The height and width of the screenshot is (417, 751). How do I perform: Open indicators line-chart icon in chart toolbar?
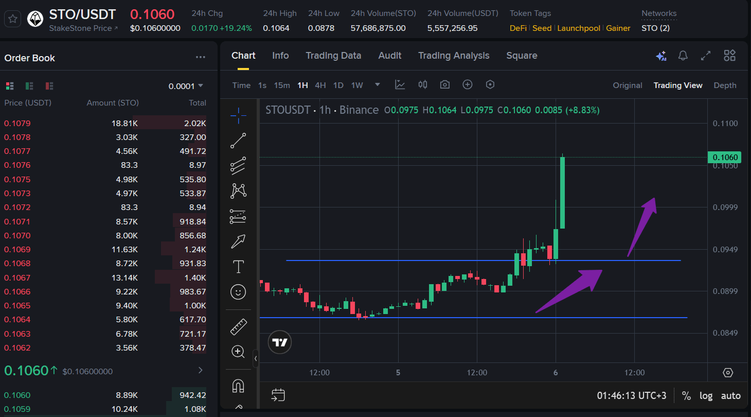click(x=400, y=84)
